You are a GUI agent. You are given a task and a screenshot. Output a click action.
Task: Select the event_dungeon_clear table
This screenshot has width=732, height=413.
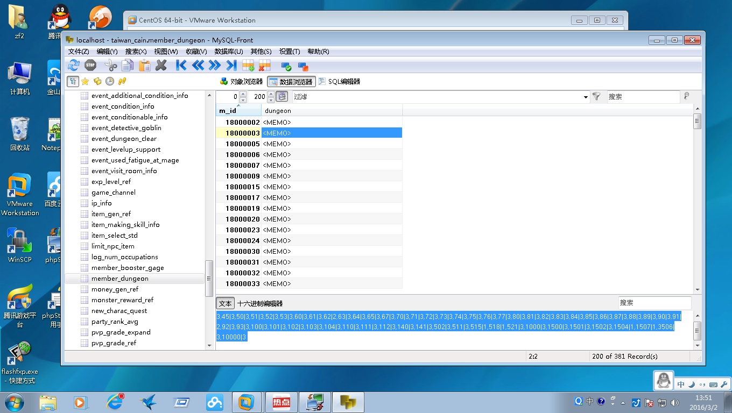coord(124,139)
